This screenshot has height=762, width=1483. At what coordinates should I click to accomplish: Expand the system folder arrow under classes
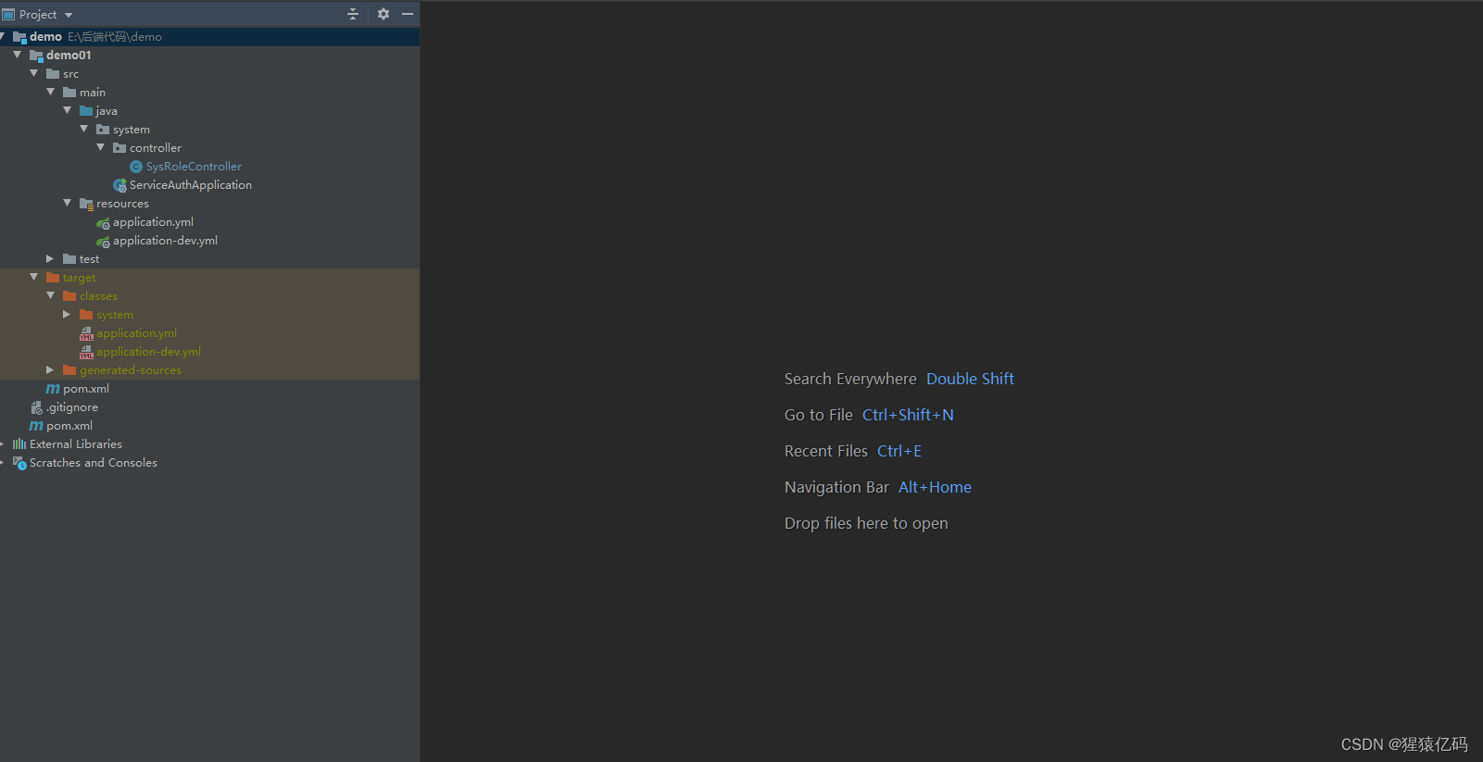coord(68,314)
